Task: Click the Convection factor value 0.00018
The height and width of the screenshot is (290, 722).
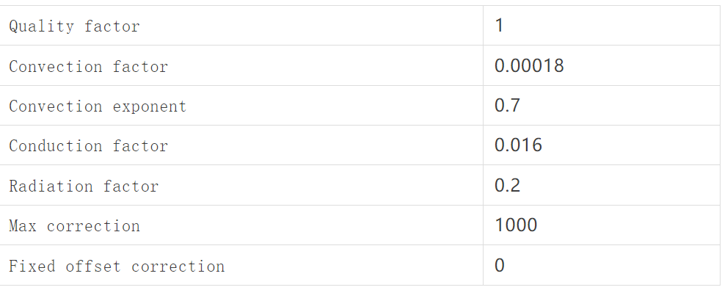Action: 529,65
